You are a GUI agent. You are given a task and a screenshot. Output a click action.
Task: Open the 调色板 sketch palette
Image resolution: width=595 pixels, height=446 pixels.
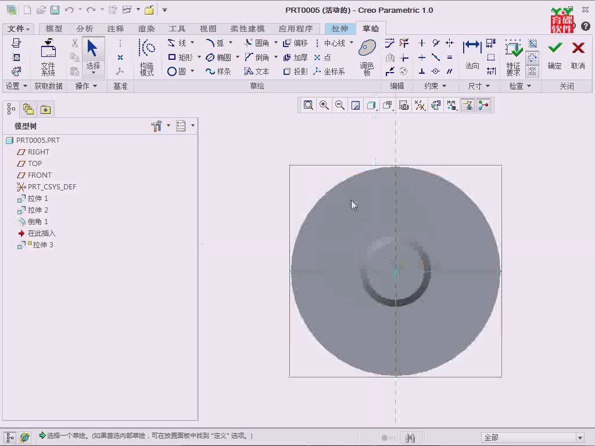click(367, 57)
